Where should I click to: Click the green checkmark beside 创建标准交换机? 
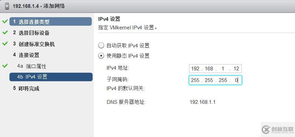[5, 44]
